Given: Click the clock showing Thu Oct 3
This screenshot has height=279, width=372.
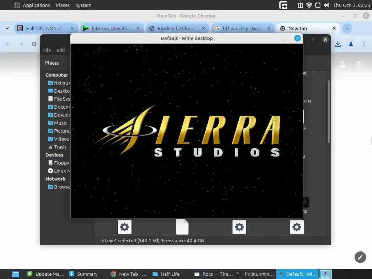Looking at the screenshot, I should (x=352, y=5).
